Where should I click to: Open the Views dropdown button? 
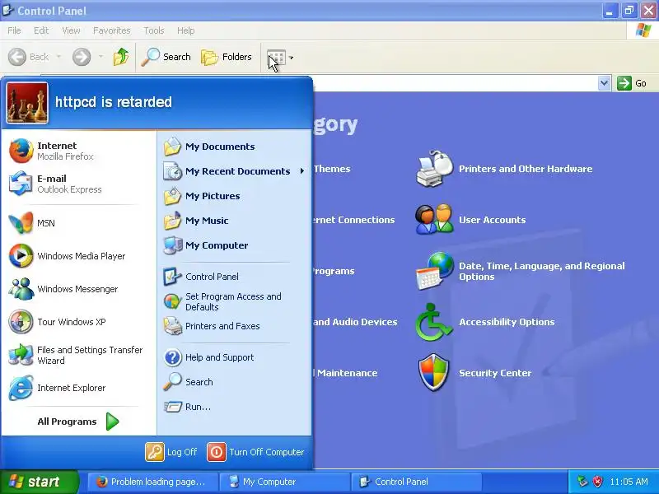click(x=281, y=57)
